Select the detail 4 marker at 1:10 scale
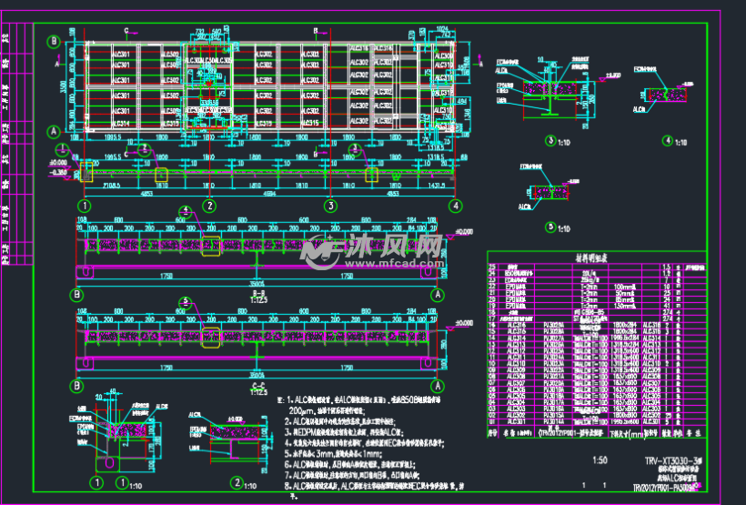This screenshot has height=505, width=746. tap(667, 140)
